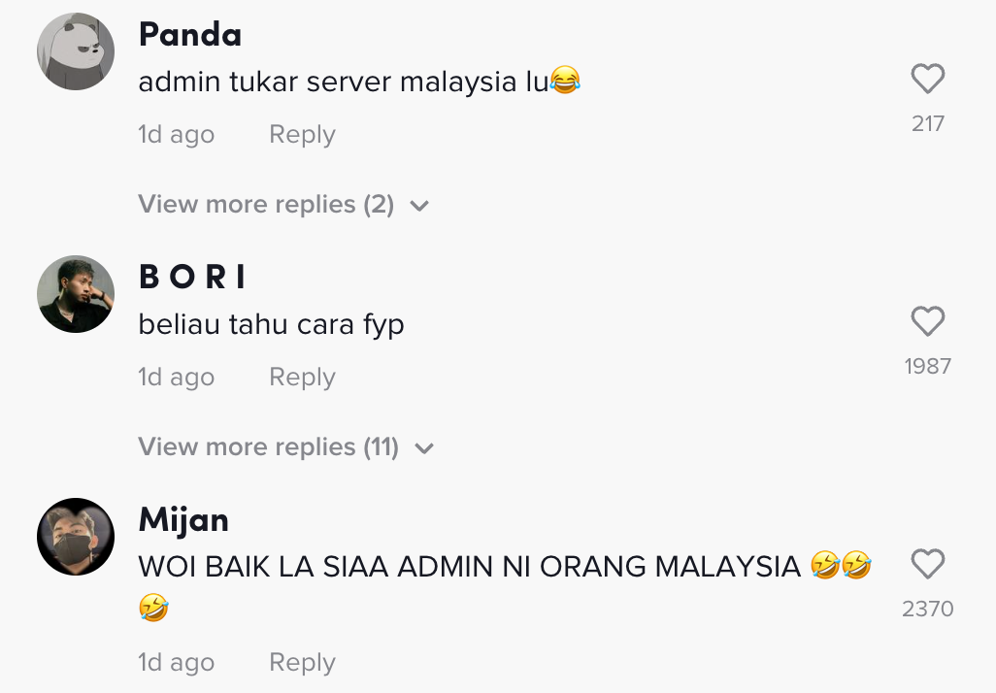Image resolution: width=996 pixels, height=693 pixels.
Task: Reply to Panda's comment
Action: coord(302,135)
